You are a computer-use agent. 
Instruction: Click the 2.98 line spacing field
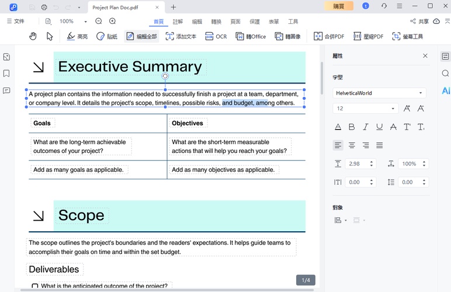click(357, 164)
